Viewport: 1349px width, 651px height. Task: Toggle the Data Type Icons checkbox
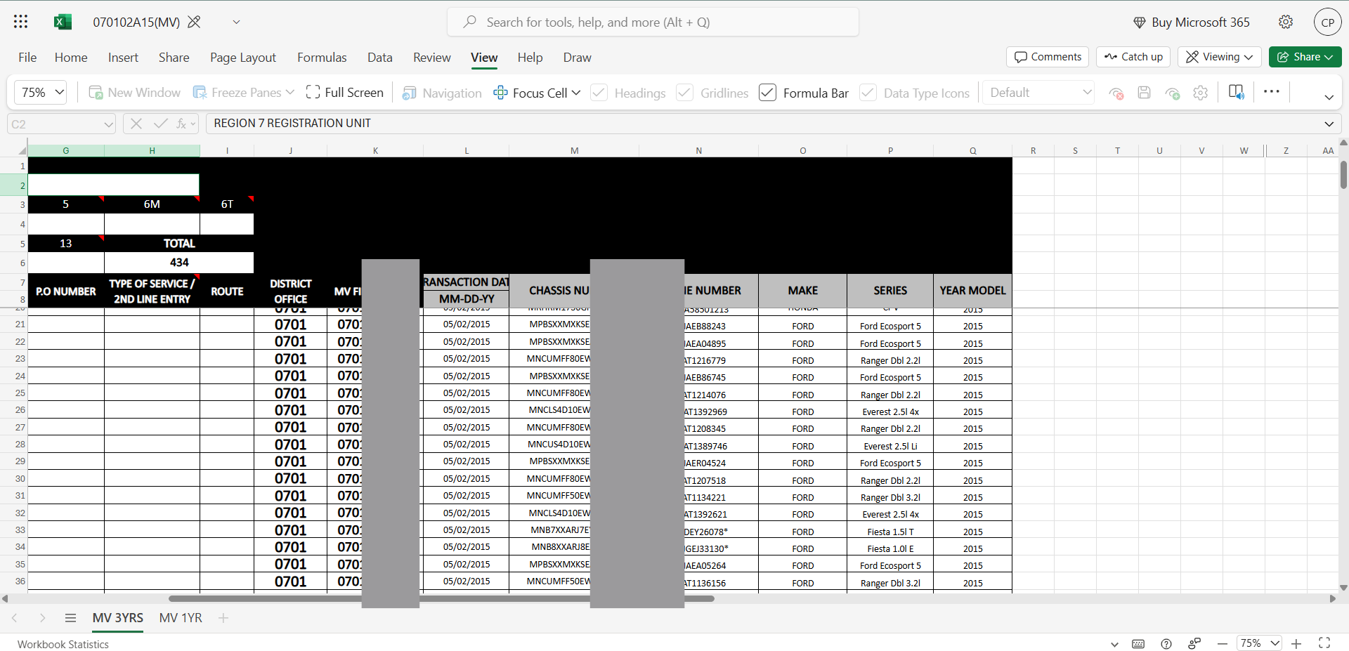pos(868,93)
